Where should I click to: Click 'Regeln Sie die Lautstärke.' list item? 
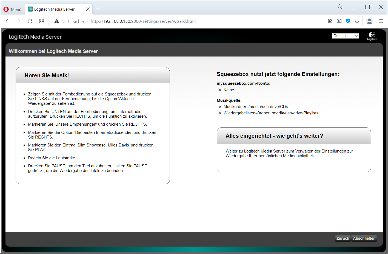(x=52, y=158)
